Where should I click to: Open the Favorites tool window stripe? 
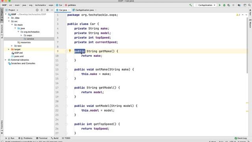2,127
